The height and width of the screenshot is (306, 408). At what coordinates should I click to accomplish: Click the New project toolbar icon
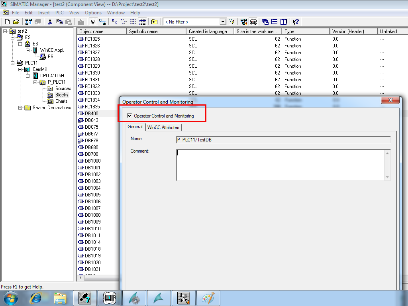click(8, 22)
